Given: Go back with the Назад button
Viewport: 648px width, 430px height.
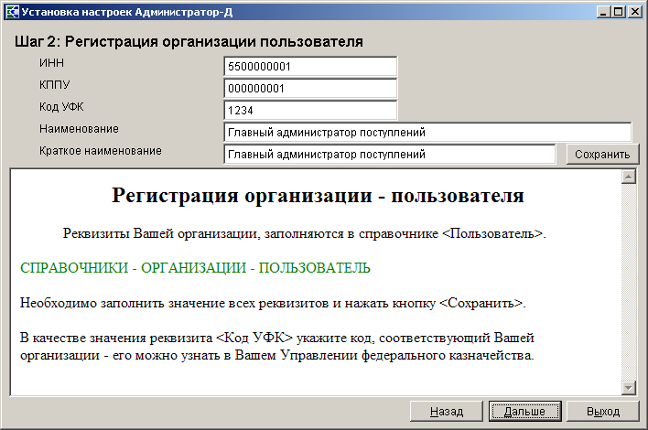Looking at the screenshot, I should coord(447,412).
